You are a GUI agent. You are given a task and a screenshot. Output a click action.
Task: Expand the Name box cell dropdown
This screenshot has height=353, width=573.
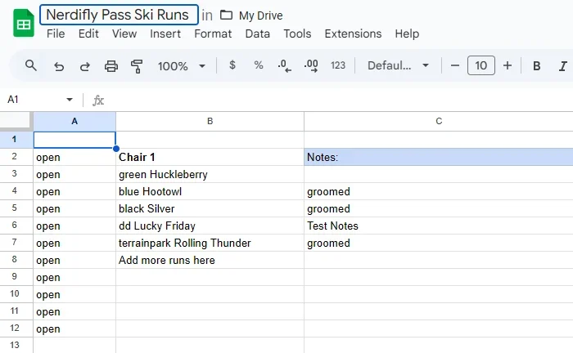click(x=69, y=100)
